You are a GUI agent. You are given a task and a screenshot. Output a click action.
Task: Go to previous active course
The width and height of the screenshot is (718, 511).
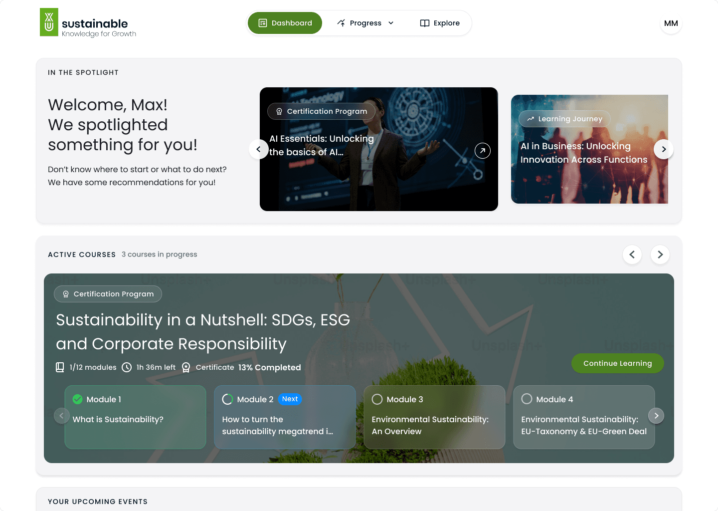(x=632, y=255)
